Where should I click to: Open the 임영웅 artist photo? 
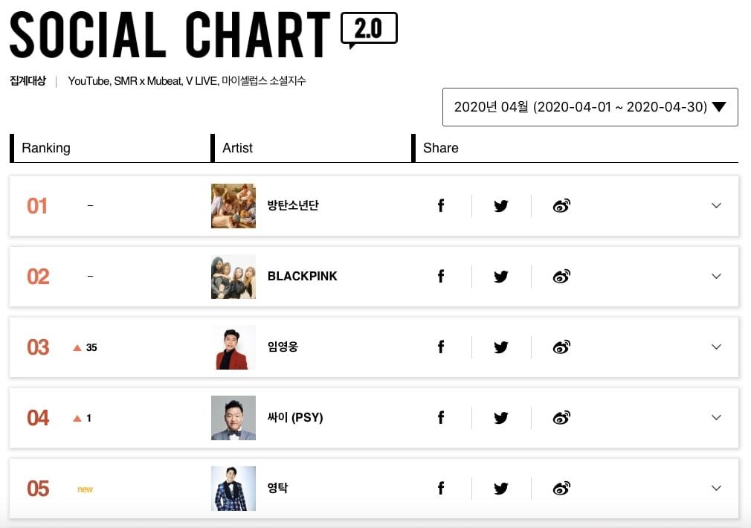coord(233,347)
